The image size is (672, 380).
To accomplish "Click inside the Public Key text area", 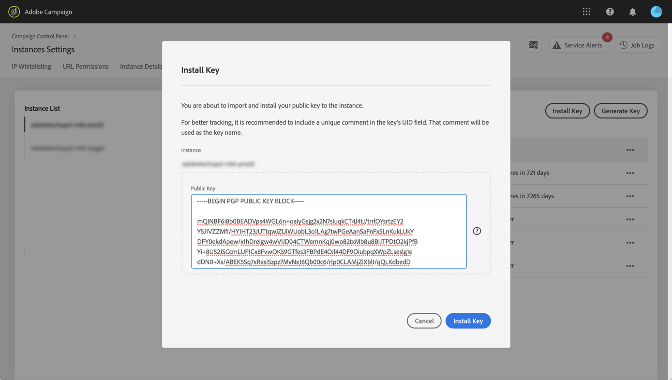I will (x=329, y=231).
